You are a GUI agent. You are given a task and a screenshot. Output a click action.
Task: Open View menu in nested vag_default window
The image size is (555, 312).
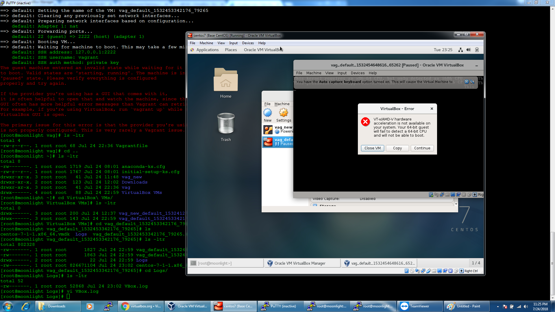point(329,73)
